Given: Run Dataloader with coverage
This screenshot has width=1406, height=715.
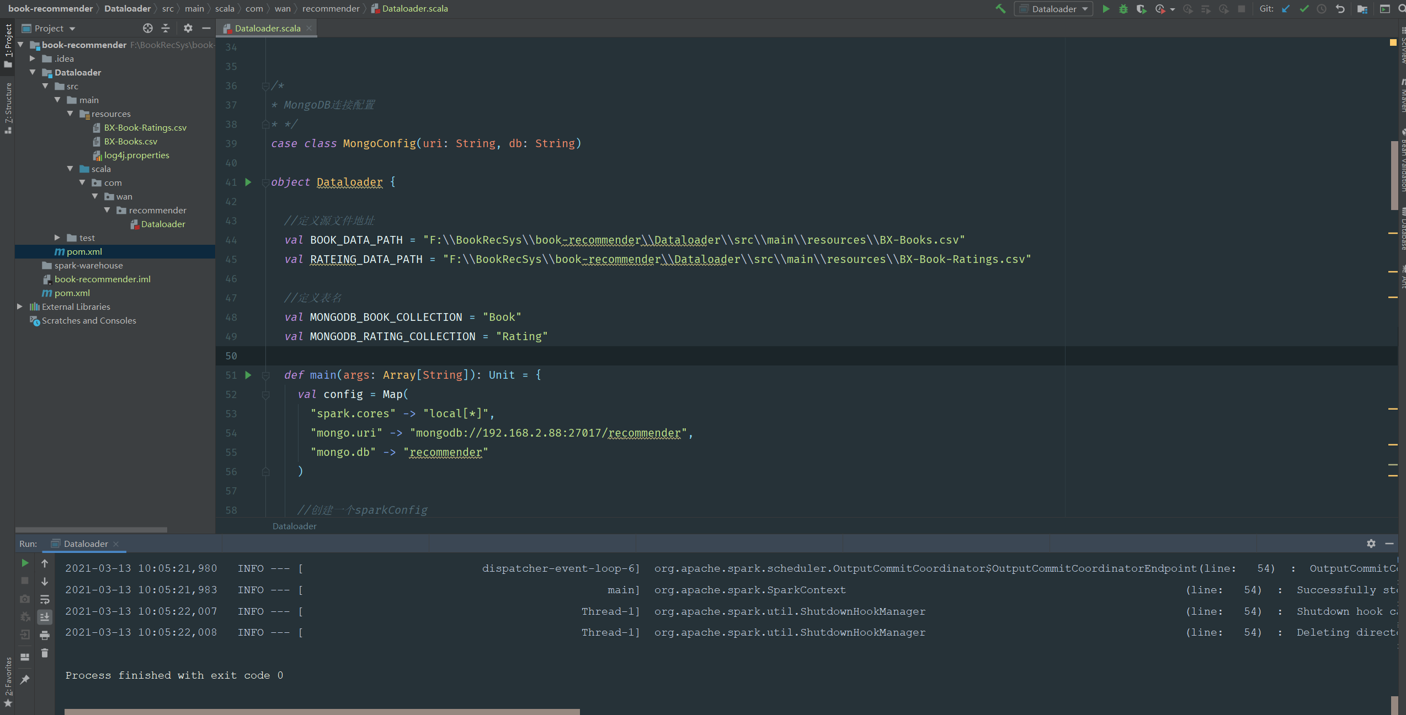Looking at the screenshot, I should (x=1141, y=9).
